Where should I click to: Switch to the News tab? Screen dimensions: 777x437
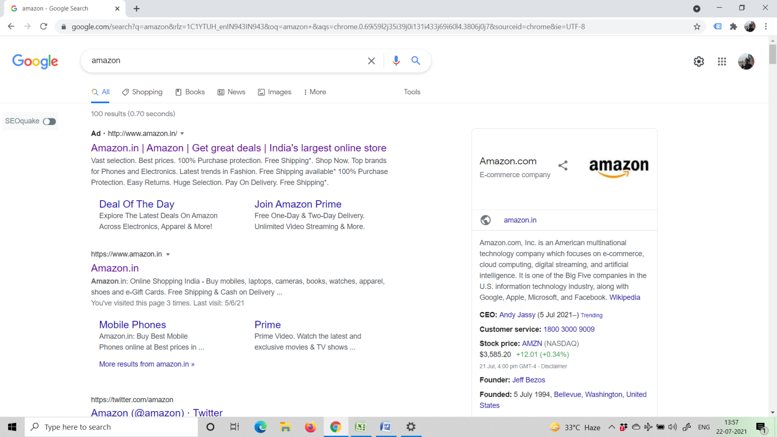pyautogui.click(x=231, y=92)
